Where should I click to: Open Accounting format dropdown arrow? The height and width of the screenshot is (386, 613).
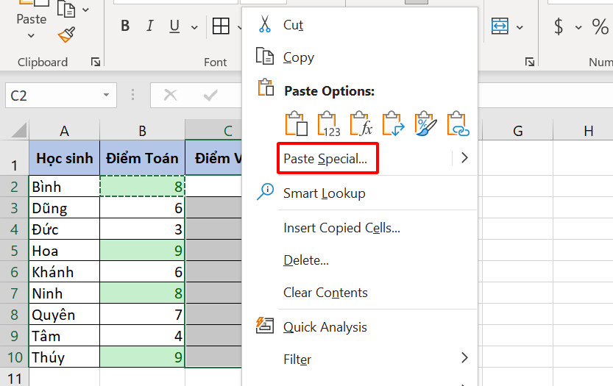578,27
